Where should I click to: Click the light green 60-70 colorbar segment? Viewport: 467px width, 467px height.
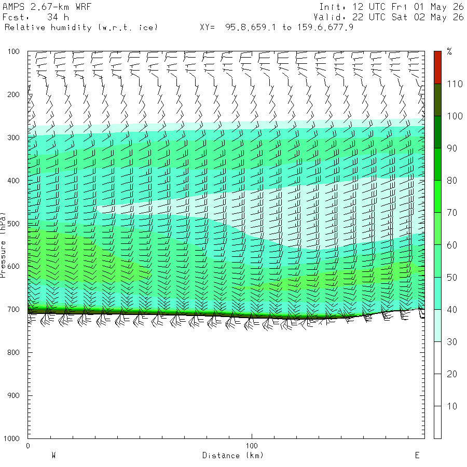437,228
